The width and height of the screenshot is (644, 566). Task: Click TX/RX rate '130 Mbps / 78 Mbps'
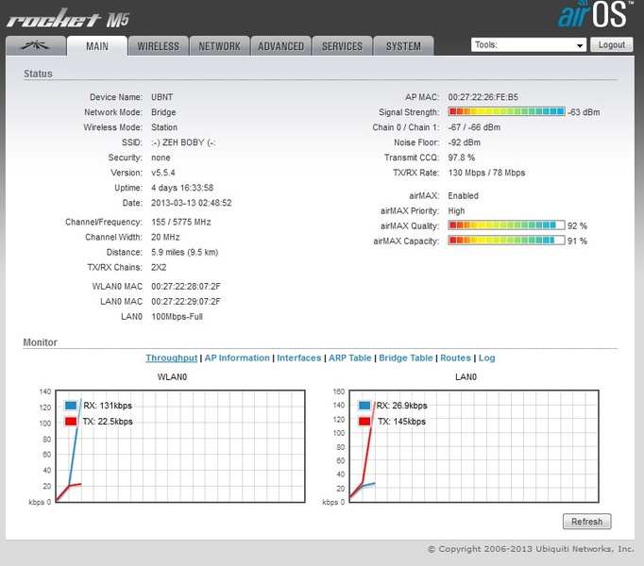click(x=486, y=173)
